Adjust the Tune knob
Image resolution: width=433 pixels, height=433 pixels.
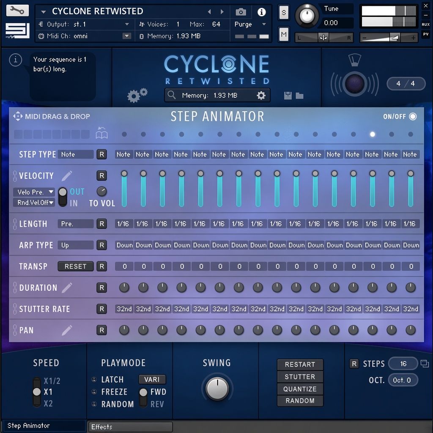coord(307,16)
